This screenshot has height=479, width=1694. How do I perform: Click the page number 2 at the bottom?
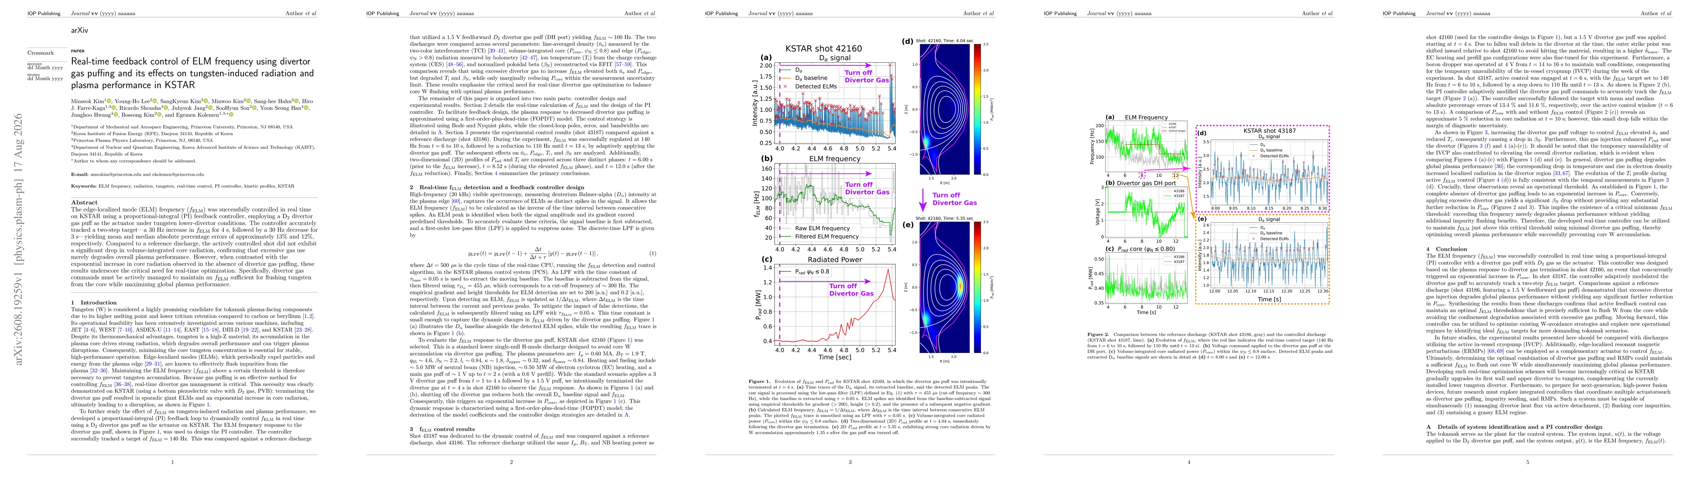coord(511,463)
